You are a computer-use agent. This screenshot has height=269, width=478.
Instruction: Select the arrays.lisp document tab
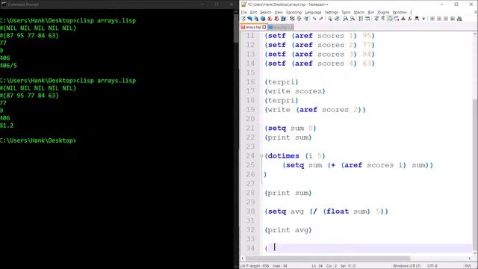point(254,27)
